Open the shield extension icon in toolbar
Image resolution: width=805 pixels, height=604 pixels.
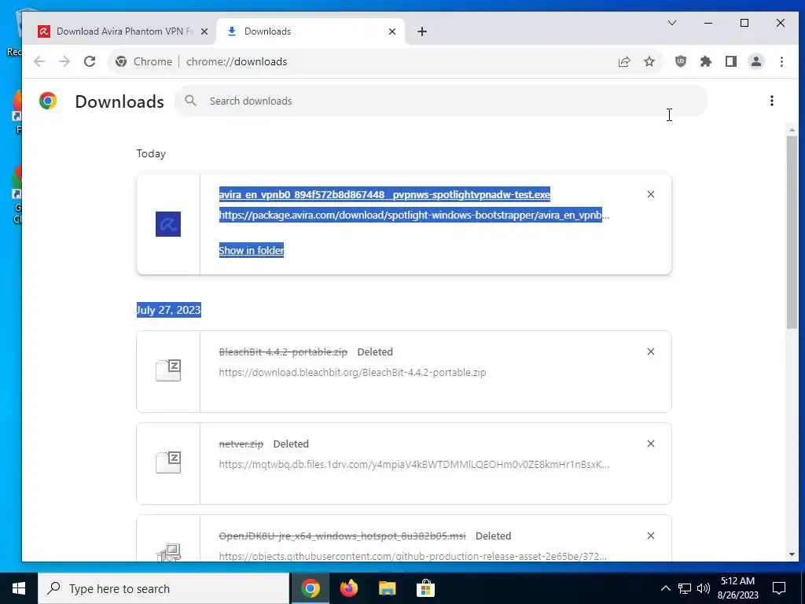681,61
